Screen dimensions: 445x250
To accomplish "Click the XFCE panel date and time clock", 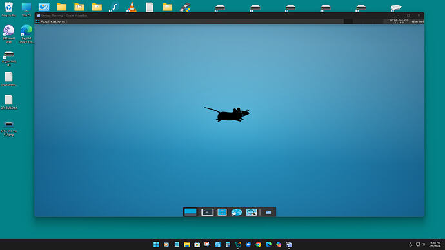I will tap(399, 21).
